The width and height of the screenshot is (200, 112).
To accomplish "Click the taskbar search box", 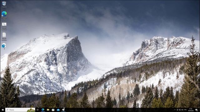I will (20, 110).
